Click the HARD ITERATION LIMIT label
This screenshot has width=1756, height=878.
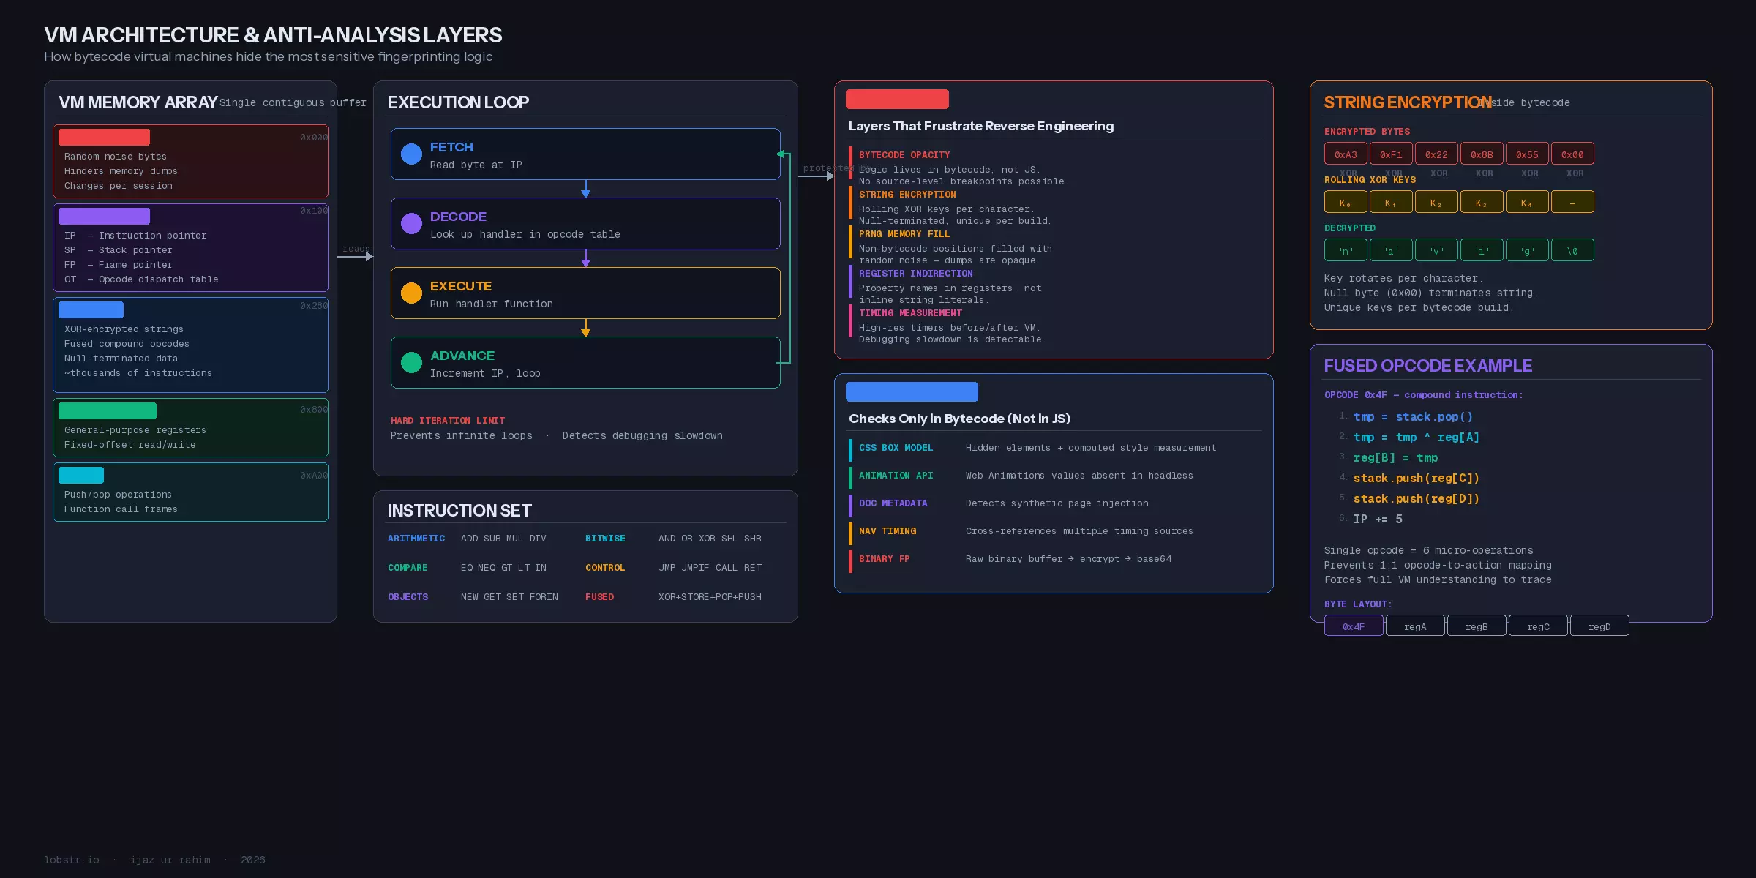[447, 421]
